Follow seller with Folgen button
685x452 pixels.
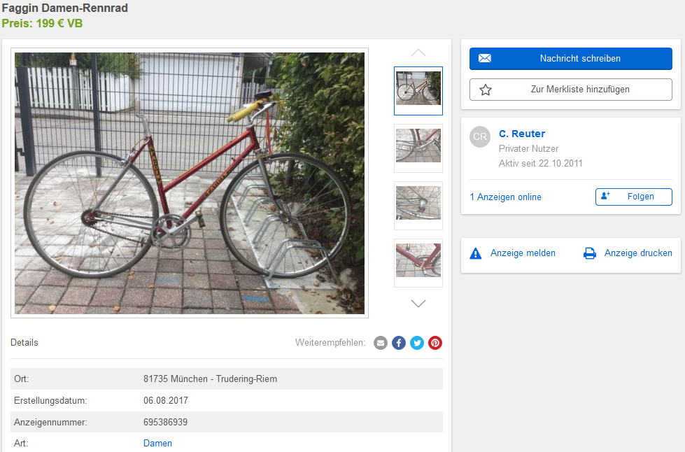[633, 197]
